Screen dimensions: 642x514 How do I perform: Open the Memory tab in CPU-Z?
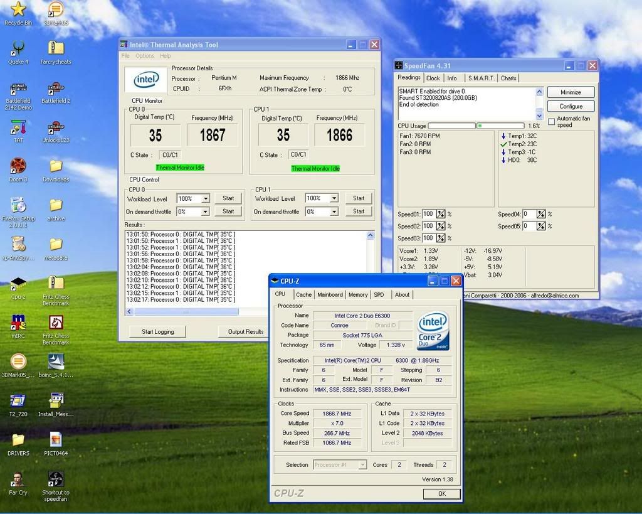tap(358, 295)
